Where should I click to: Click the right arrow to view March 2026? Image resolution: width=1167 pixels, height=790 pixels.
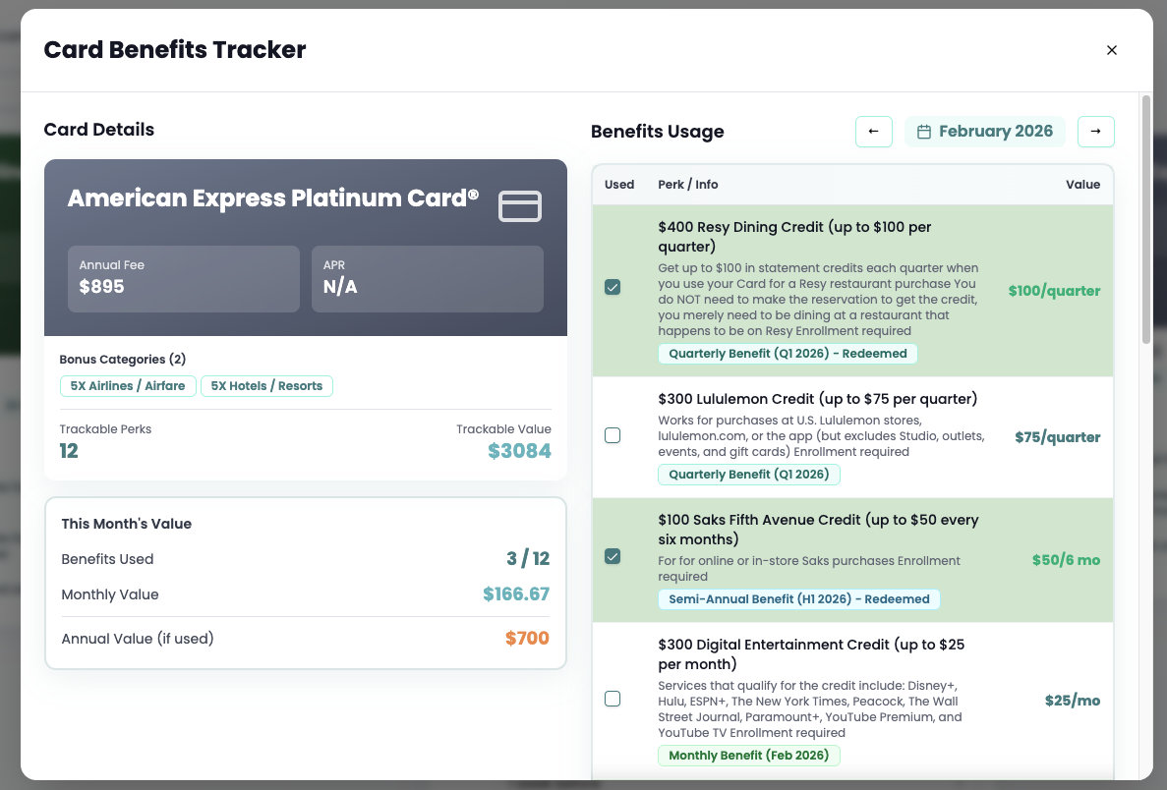click(1095, 131)
